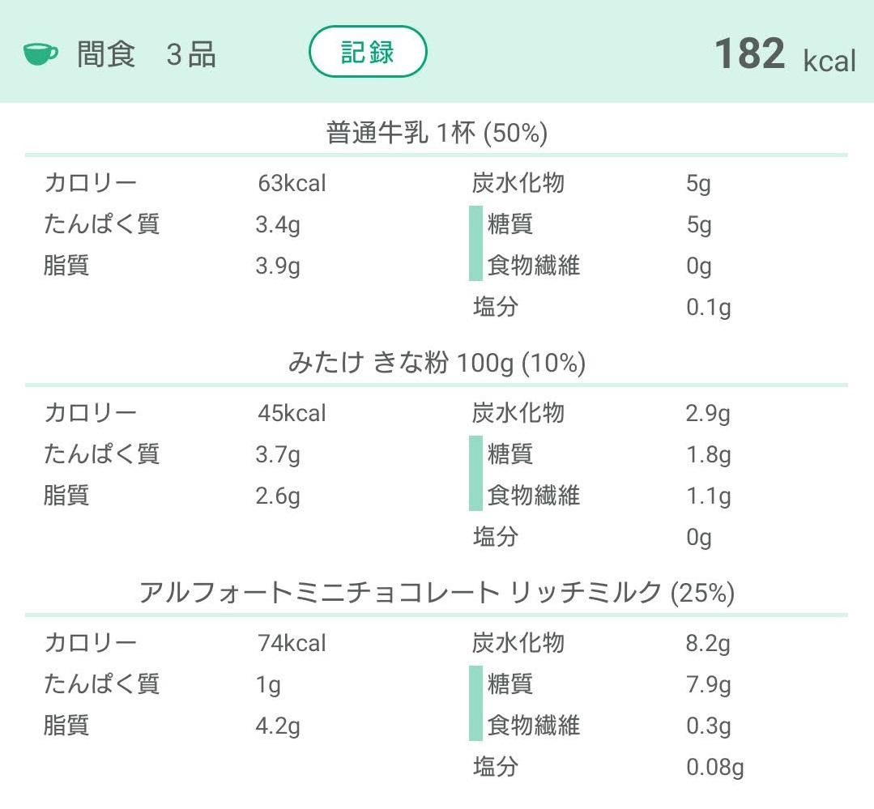Select the chocolate 74kcal calorie value

coord(292,644)
